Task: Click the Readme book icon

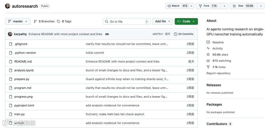Action: [208, 42]
